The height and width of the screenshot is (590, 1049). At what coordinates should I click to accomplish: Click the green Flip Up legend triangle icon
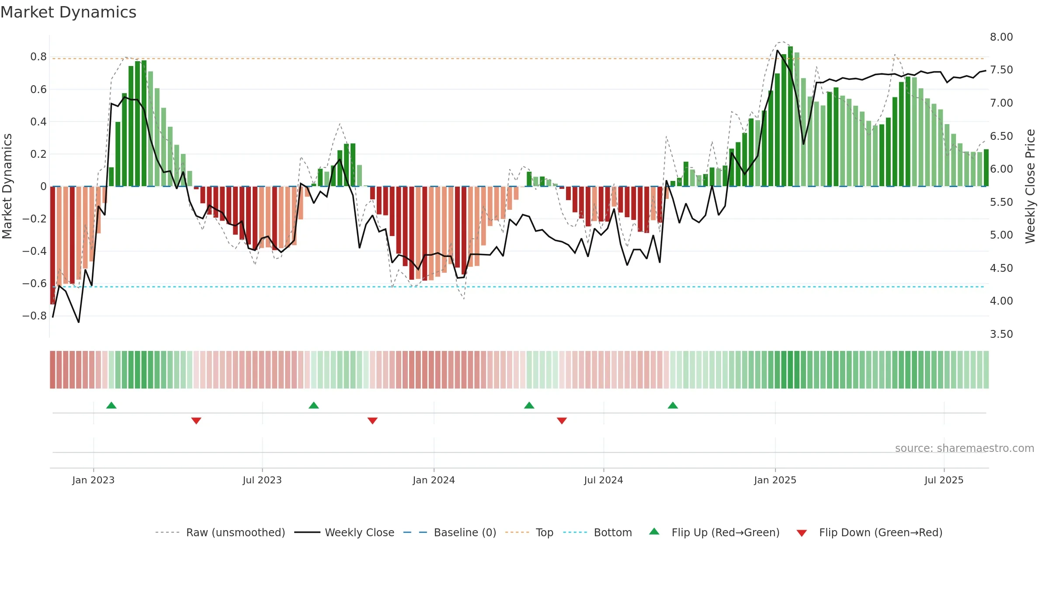point(654,531)
